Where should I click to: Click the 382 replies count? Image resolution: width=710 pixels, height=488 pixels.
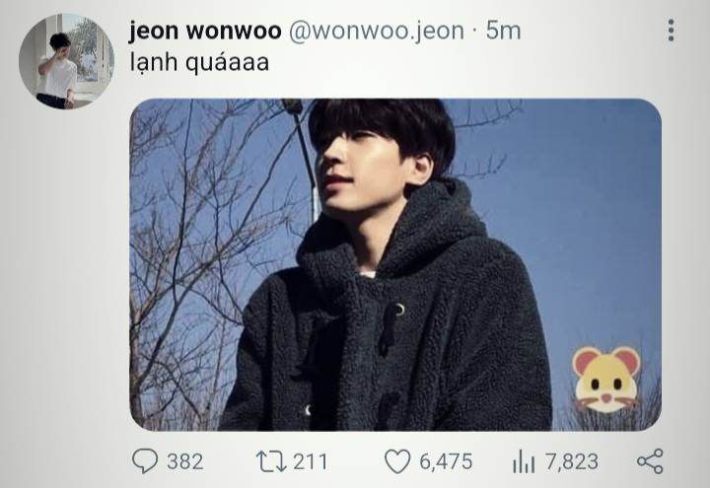pos(185,461)
